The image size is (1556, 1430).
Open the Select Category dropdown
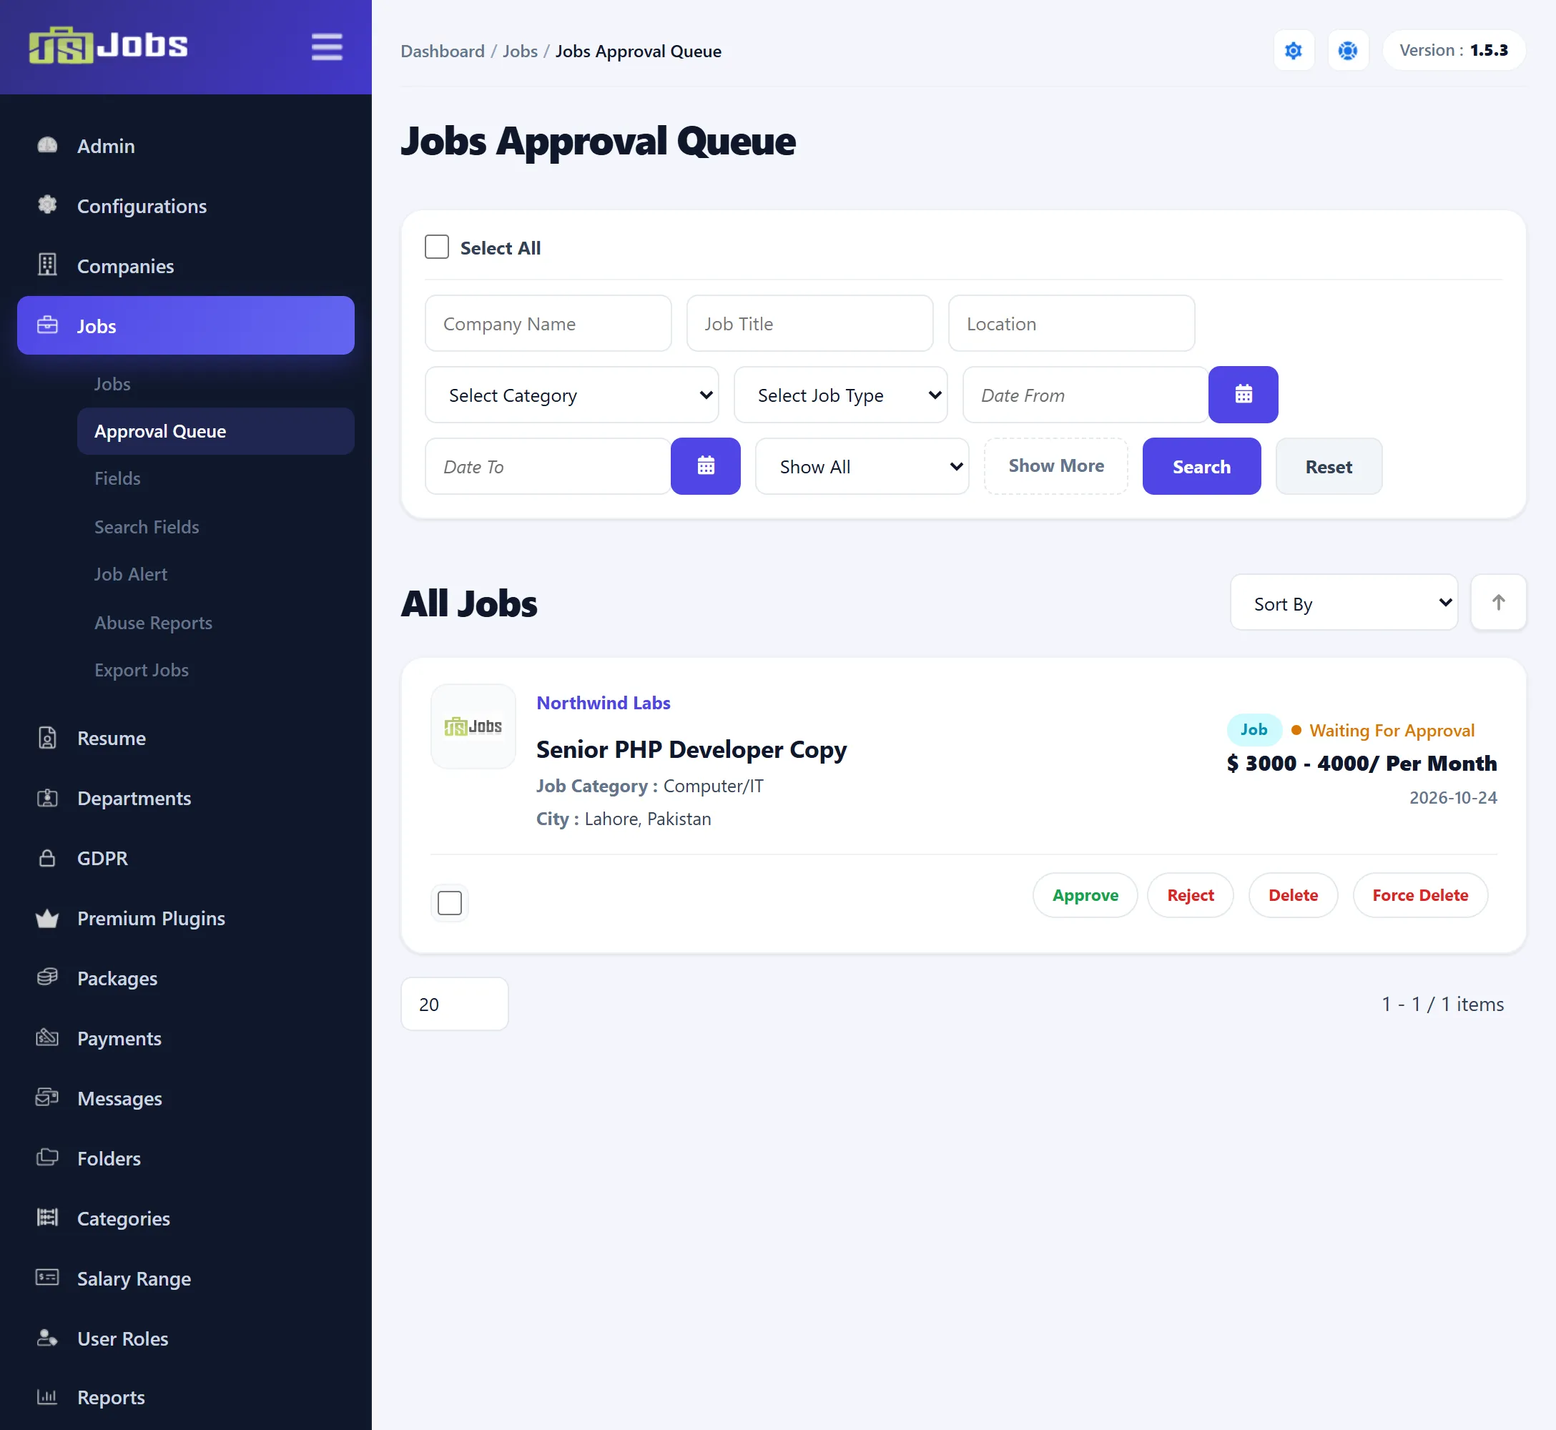[571, 395]
